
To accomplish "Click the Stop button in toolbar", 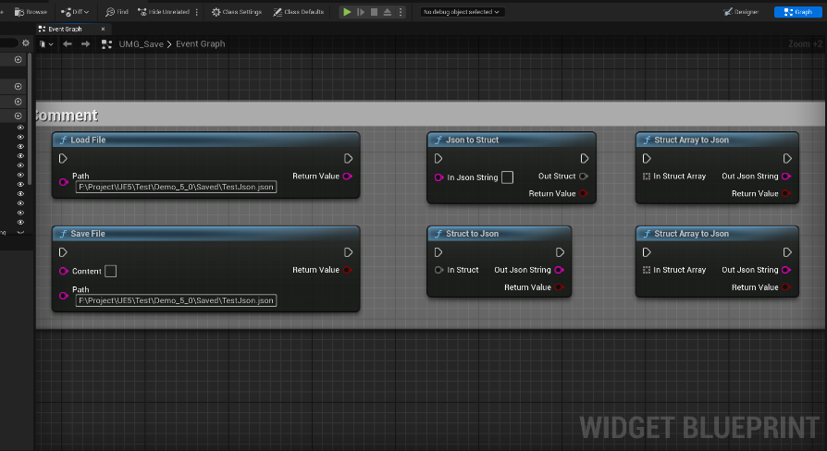I will pyautogui.click(x=373, y=12).
